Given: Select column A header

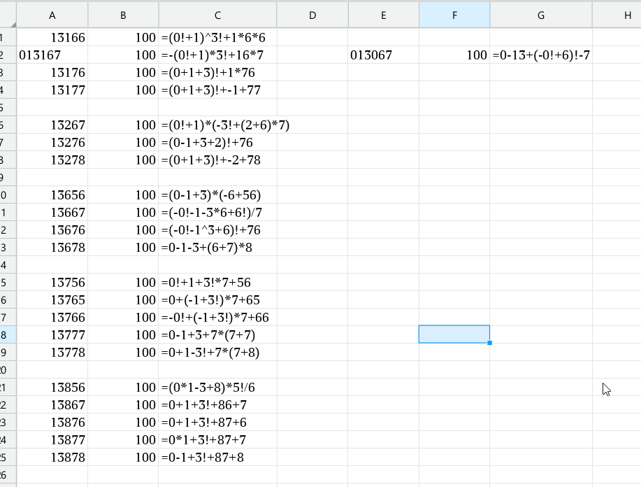Looking at the screenshot, I should click(52, 15).
